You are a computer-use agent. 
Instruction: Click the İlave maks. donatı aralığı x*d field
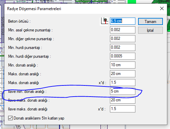[122, 109]
